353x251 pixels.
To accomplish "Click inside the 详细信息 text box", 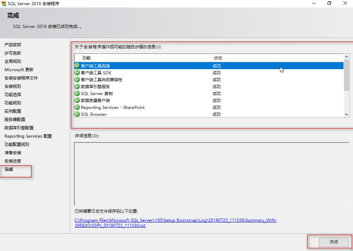I will [x=212, y=174].
